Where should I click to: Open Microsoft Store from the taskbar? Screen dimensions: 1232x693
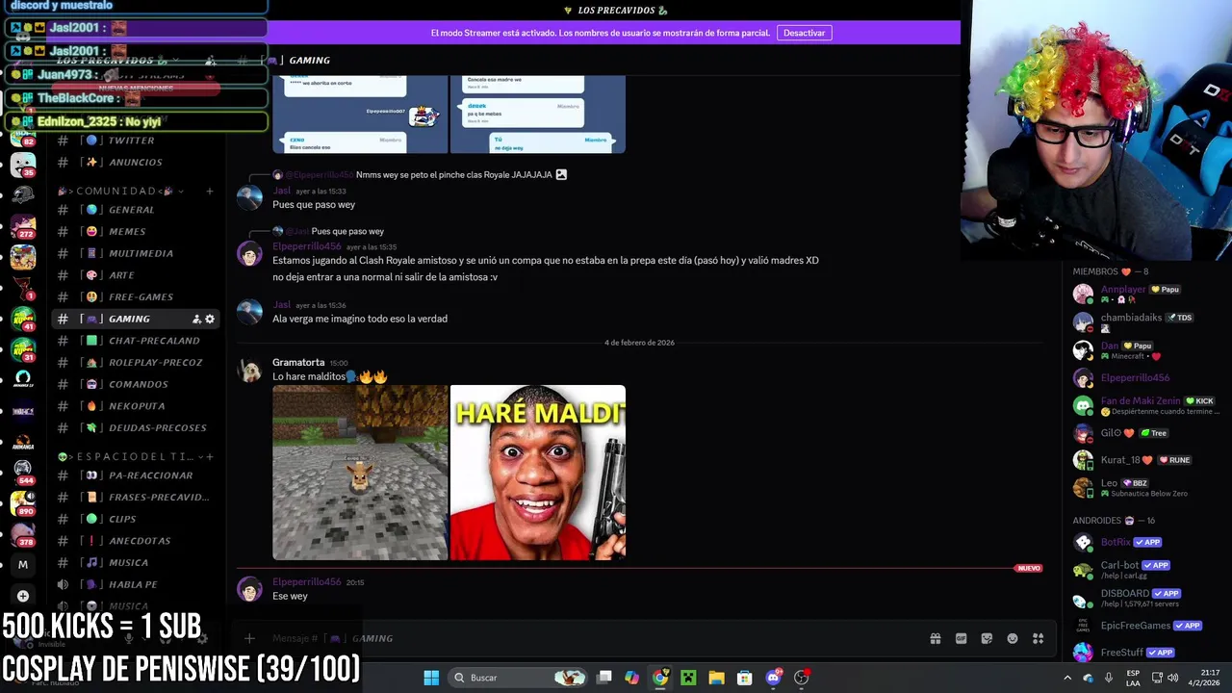click(744, 678)
